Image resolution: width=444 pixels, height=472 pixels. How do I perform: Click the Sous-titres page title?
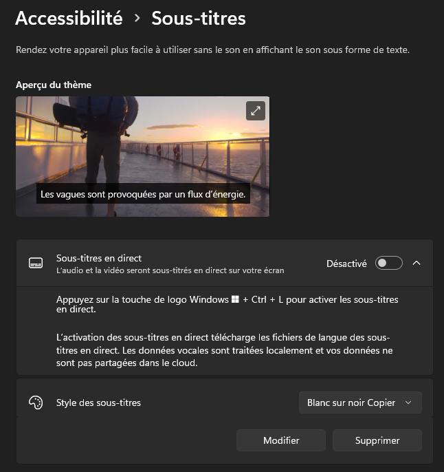click(x=199, y=19)
